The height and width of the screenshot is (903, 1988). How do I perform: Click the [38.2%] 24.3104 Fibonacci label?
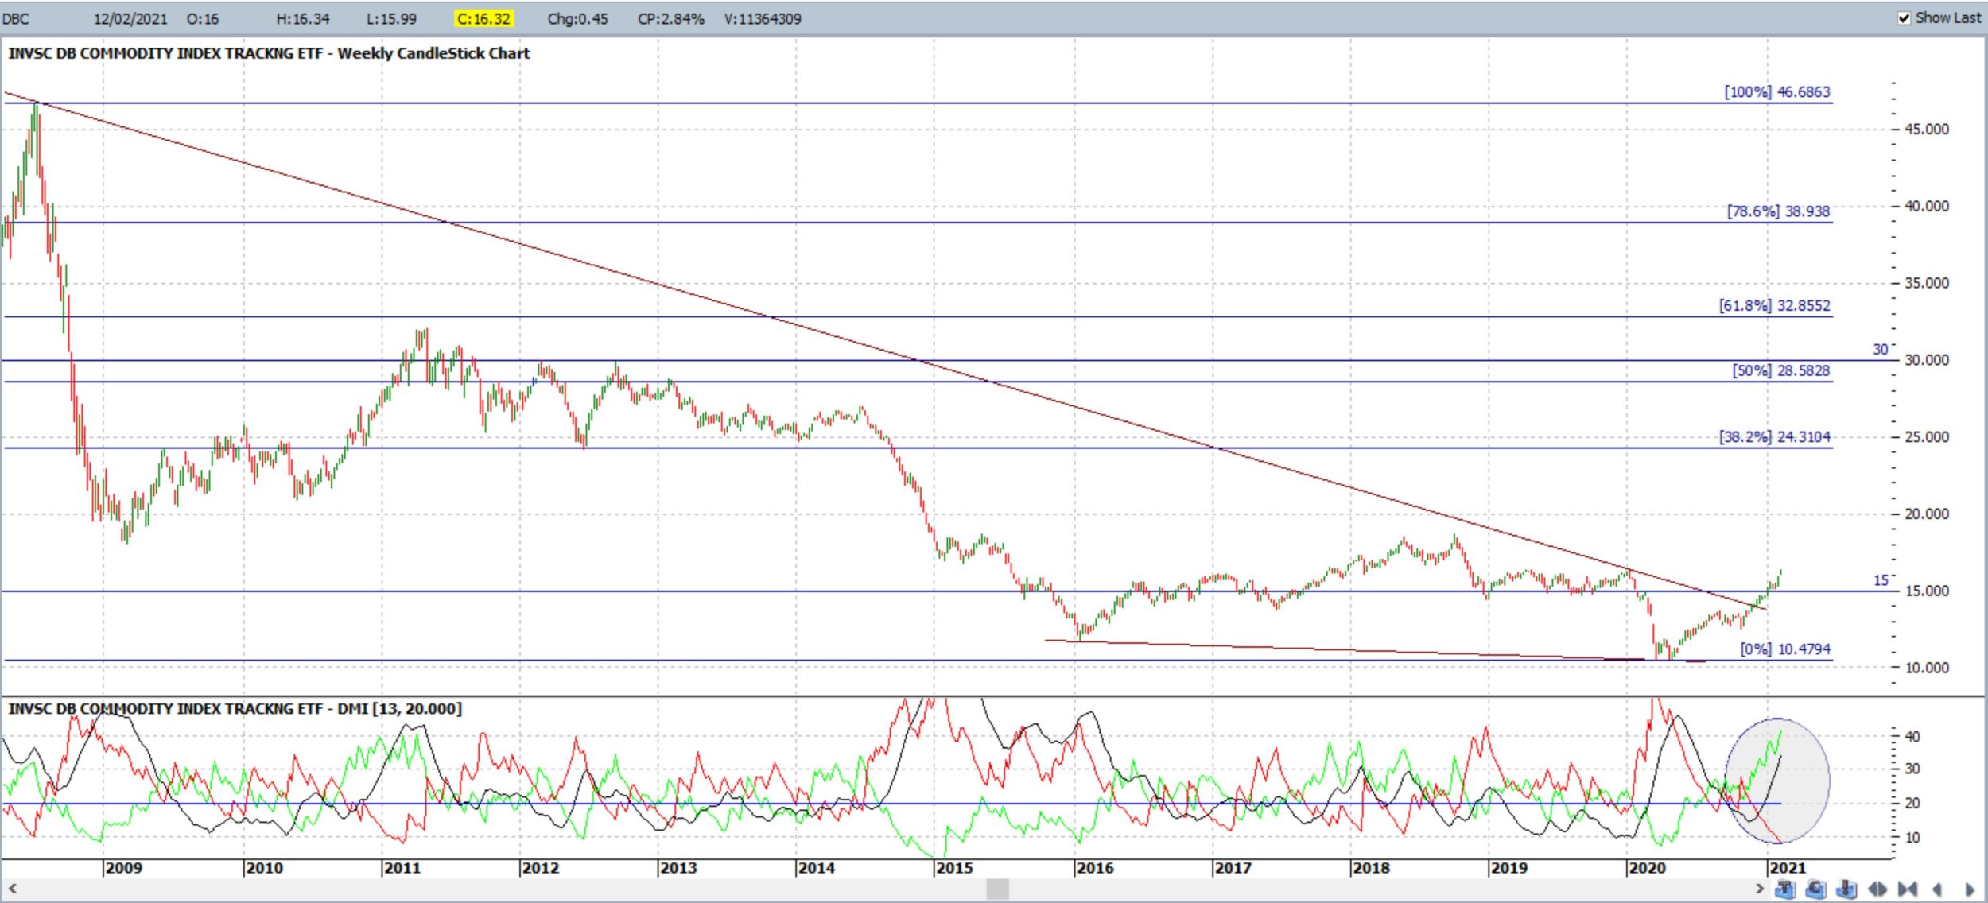click(1775, 437)
